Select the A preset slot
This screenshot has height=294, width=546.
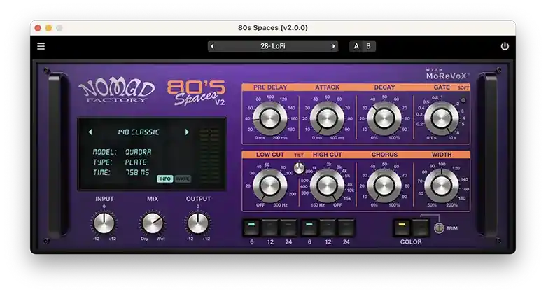356,46
